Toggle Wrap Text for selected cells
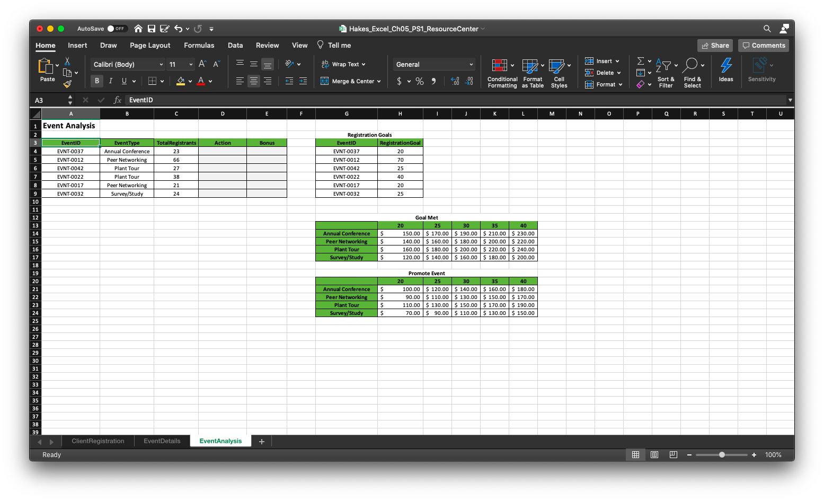The height and width of the screenshot is (500, 824). (x=343, y=64)
